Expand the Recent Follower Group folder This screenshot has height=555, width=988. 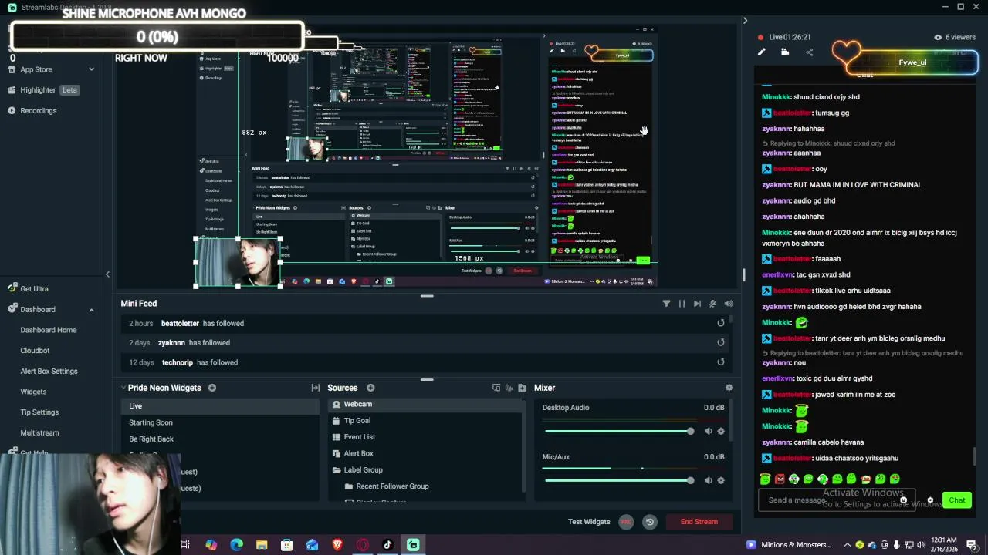tap(349, 486)
